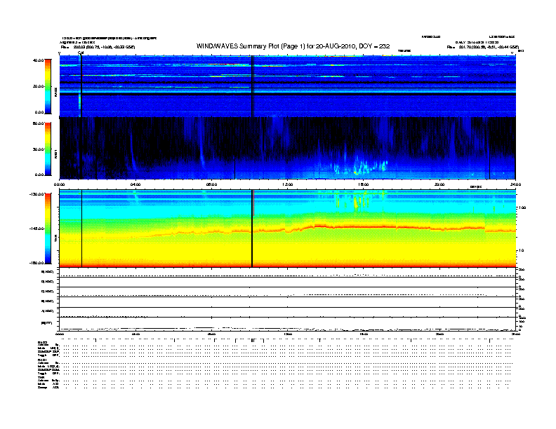Click the red vertical marker in TNR panel
This screenshot has width=556, height=429.
coord(253,203)
